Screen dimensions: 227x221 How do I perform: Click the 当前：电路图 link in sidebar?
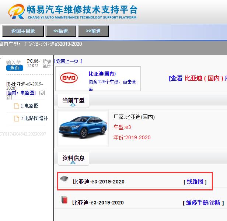(x=21, y=93)
